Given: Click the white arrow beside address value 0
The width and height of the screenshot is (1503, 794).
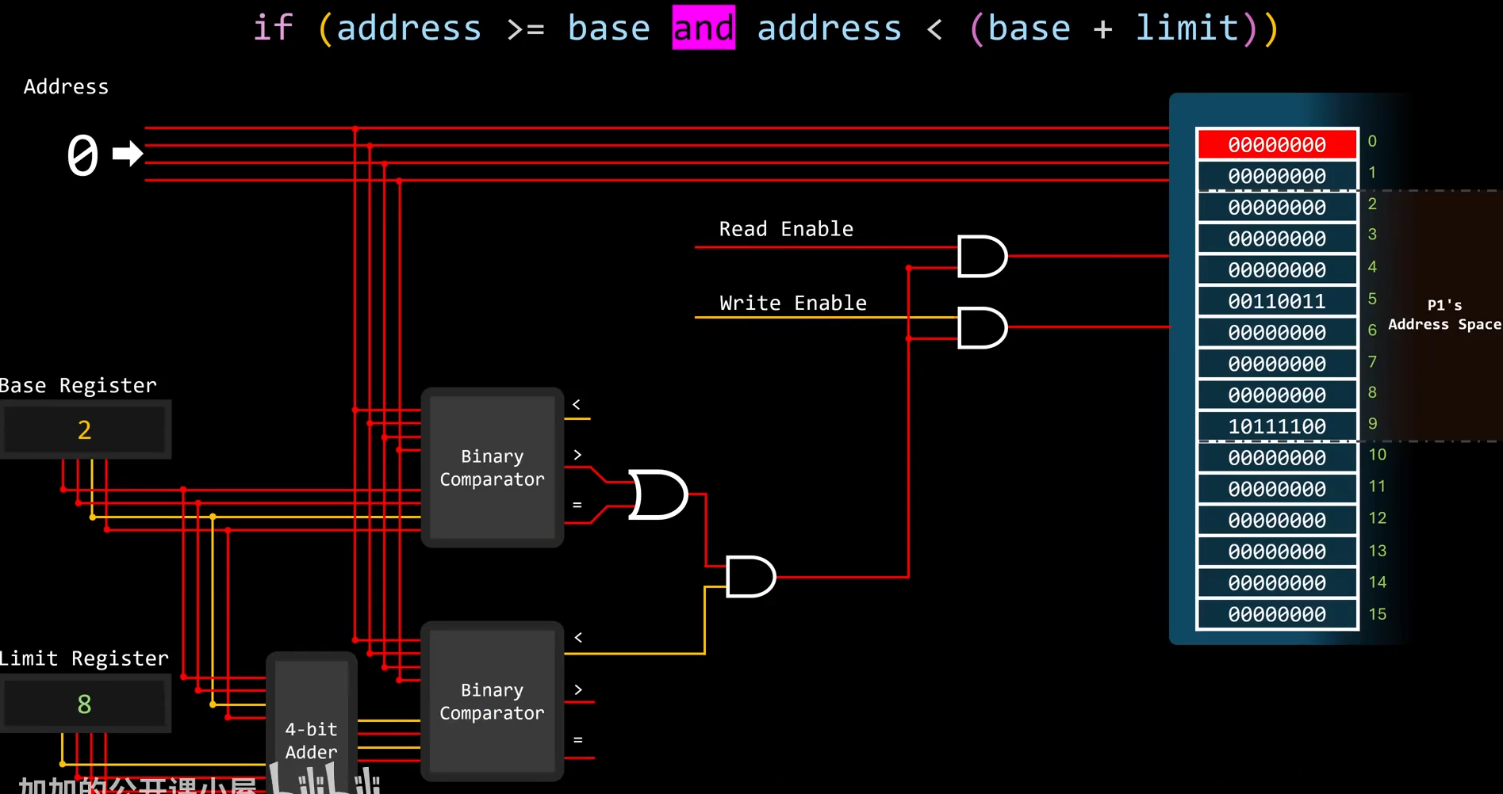Looking at the screenshot, I should pos(128,153).
